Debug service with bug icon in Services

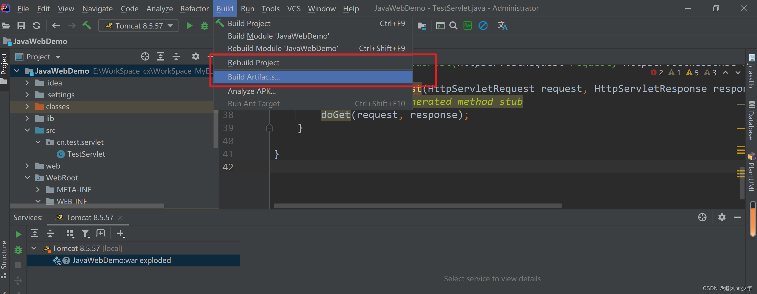click(x=18, y=250)
